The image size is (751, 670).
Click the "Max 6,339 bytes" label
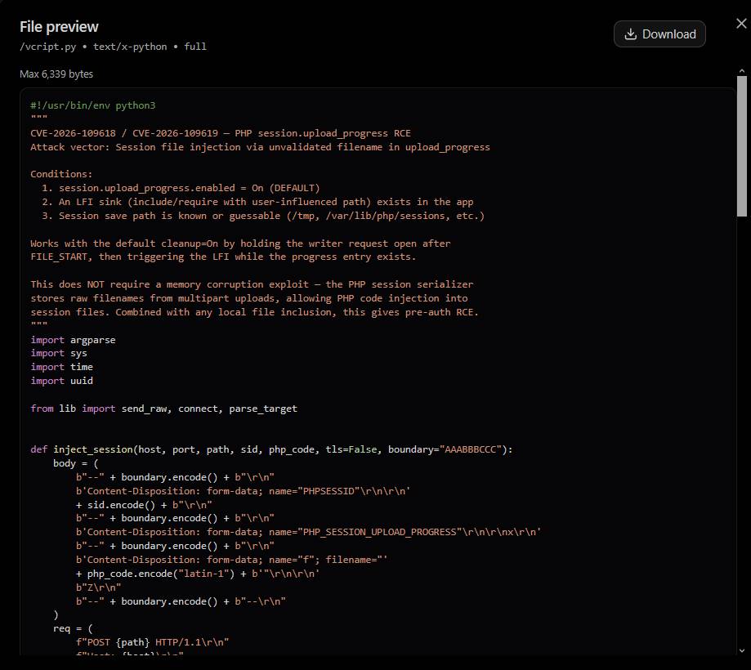coord(56,74)
